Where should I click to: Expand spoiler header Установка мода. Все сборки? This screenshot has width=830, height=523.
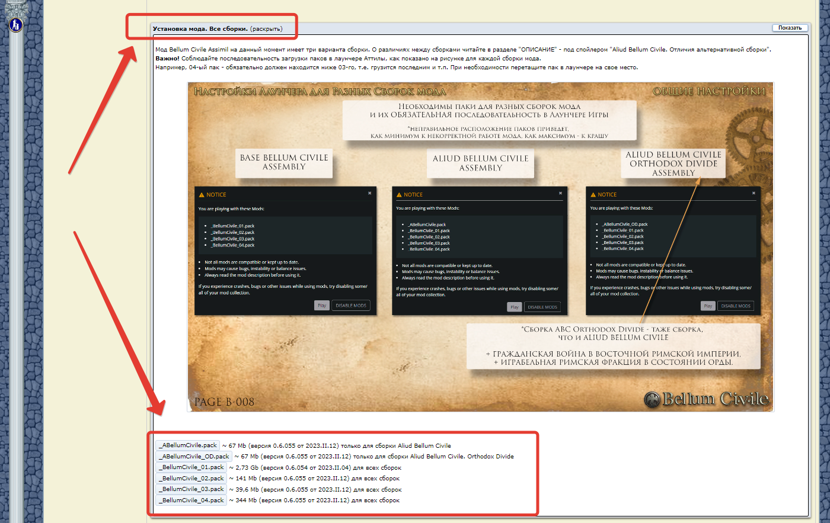tap(218, 28)
